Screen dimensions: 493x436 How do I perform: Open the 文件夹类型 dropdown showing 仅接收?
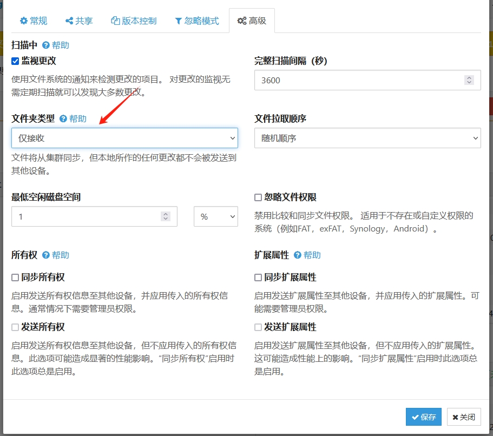click(124, 138)
